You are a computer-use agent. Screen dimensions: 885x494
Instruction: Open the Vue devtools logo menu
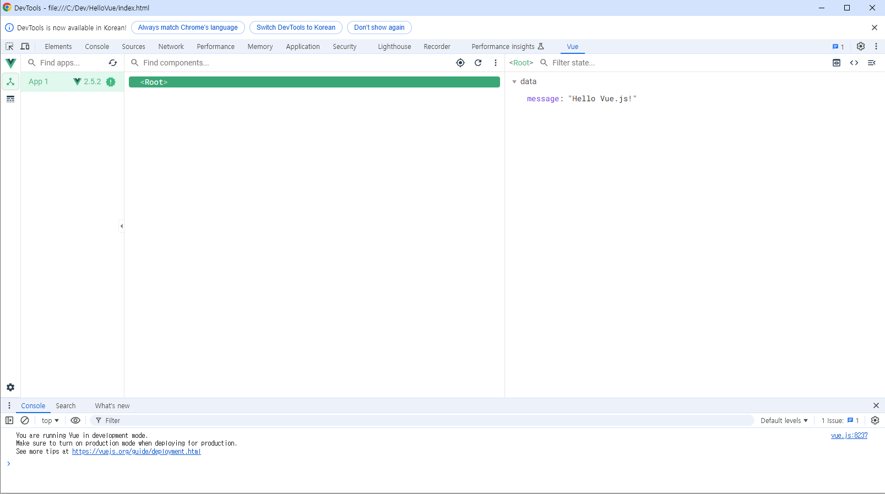pyautogui.click(x=10, y=63)
